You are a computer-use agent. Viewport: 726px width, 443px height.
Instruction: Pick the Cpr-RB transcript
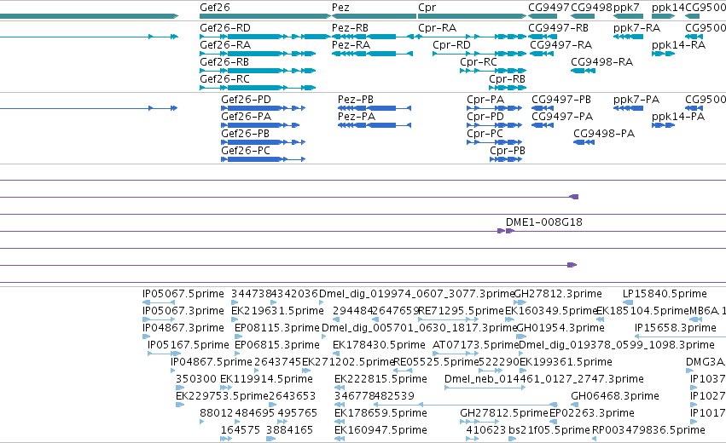[x=508, y=88]
